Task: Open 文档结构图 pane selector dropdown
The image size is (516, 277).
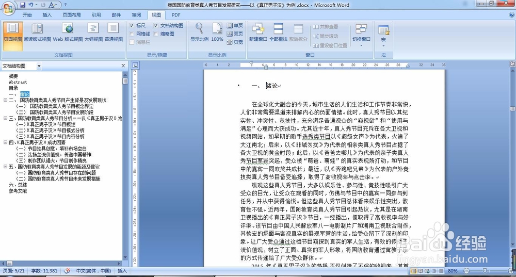Action: (39, 66)
